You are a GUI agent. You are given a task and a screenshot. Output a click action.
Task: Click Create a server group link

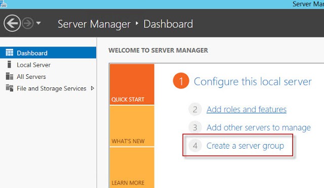245,146
